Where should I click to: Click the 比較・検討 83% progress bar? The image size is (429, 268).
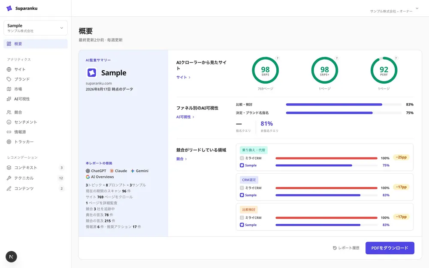pos(344,105)
